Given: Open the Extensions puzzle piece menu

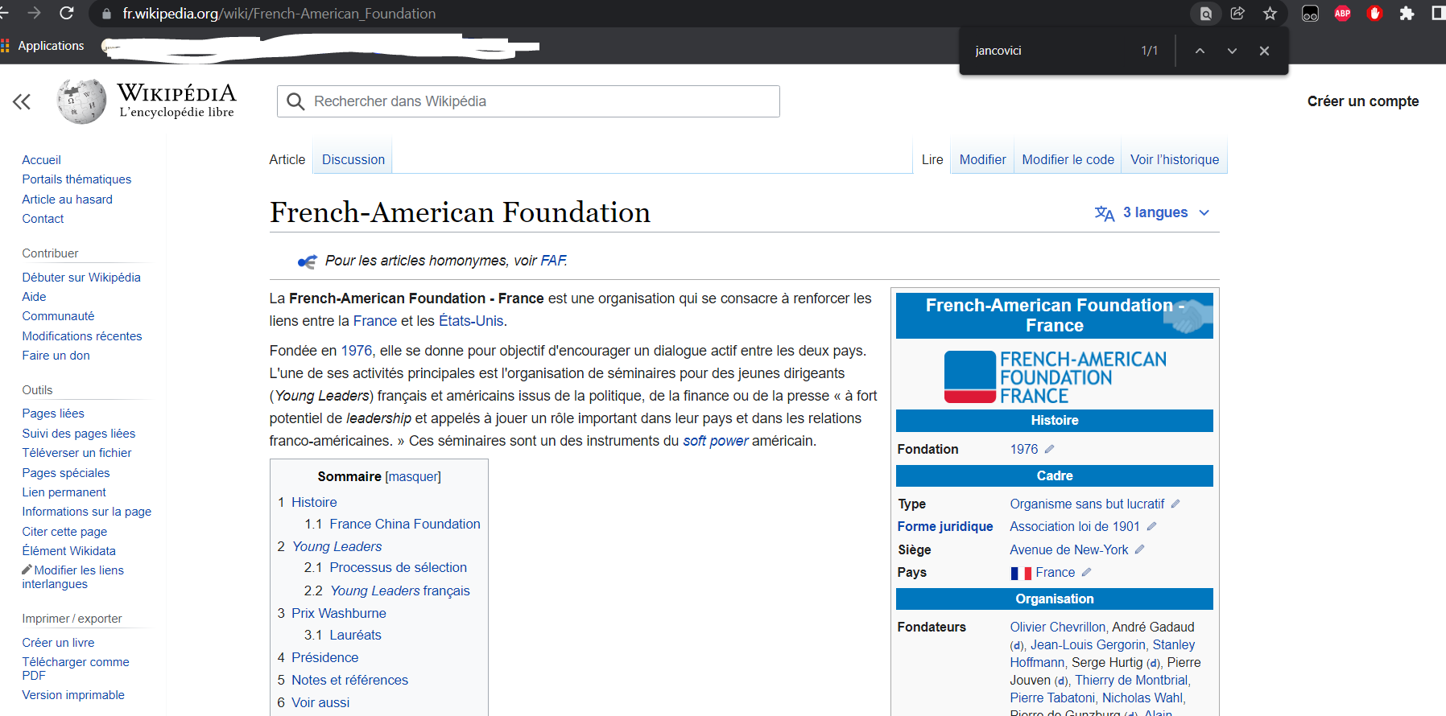Looking at the screenshot, I should point(1407,14).
